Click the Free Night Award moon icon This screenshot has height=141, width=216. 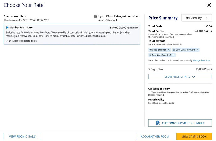pos(151,55)
